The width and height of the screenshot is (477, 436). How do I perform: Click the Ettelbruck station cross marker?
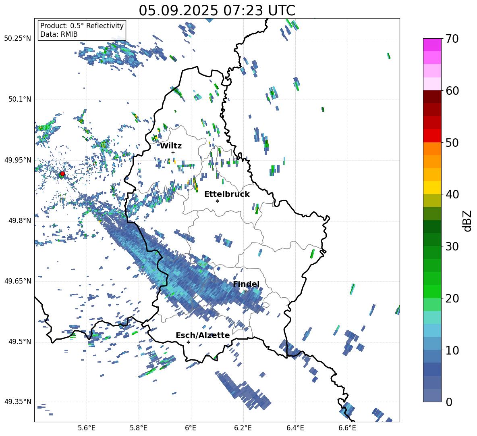(217, 201)
